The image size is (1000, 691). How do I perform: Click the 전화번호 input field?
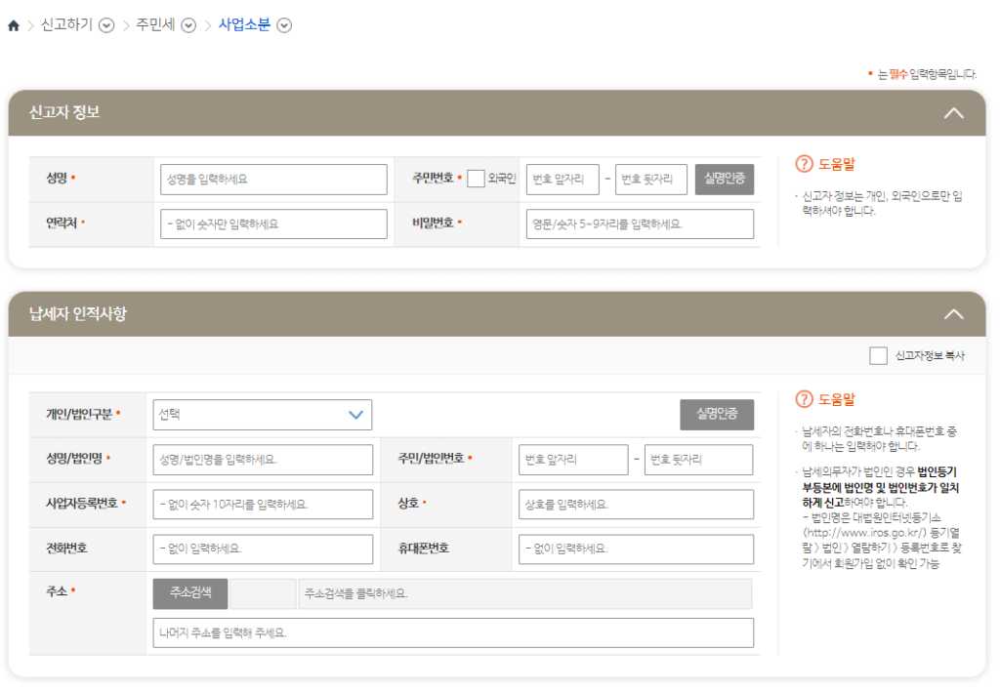[263, 549]
